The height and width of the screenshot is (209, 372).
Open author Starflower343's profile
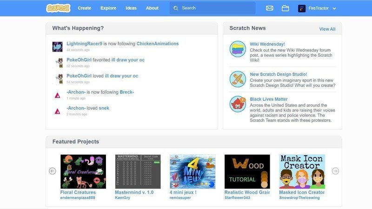tap(237, 198)
